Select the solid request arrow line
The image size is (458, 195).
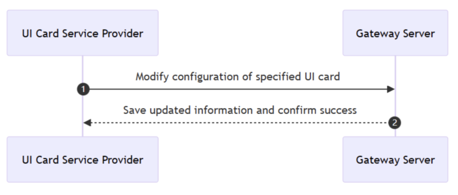click(x=237, y=90)
